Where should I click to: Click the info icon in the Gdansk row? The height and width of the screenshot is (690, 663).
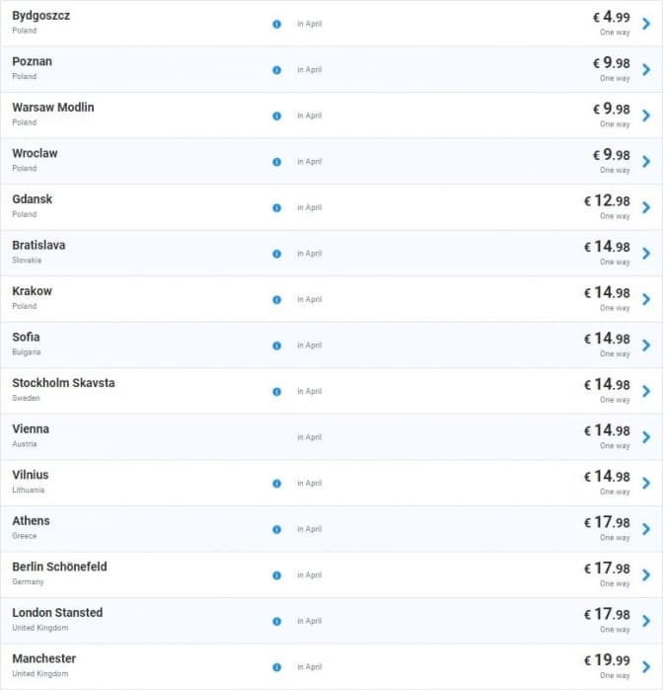[276, 207]
